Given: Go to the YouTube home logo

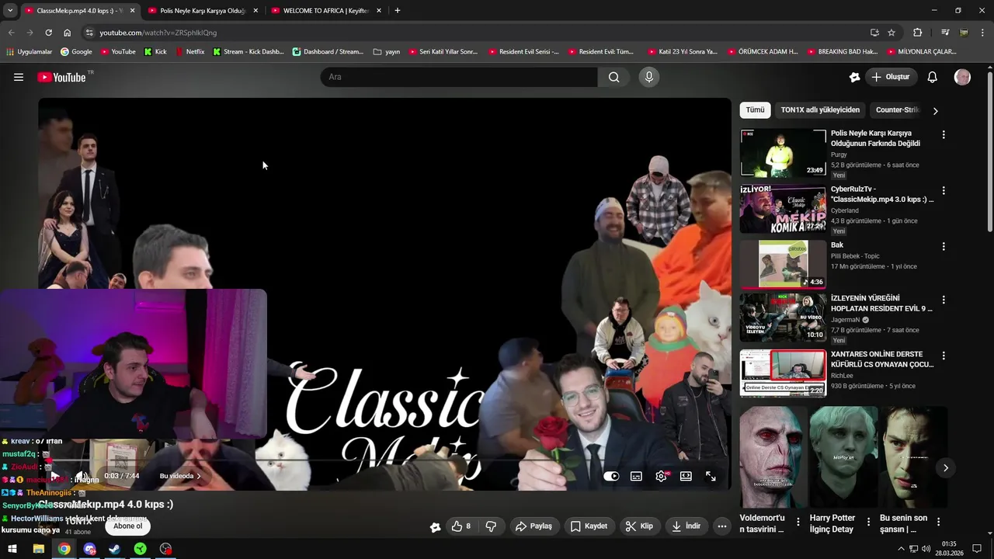Looking at the screenshot, I should click(x=61, y=77).
